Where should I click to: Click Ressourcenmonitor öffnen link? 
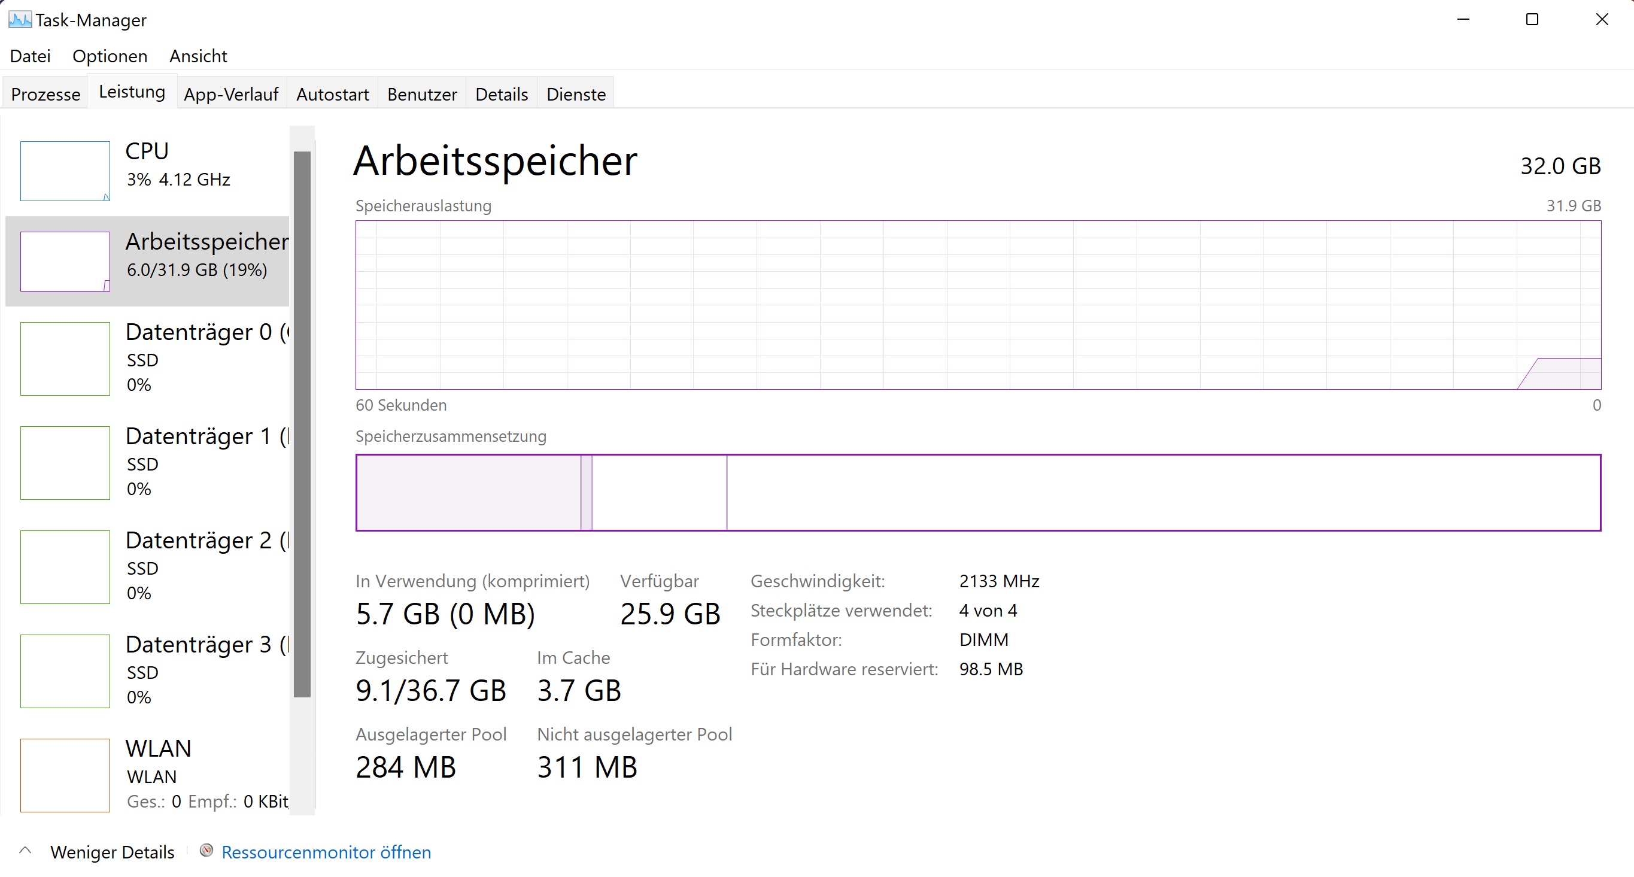point(326,852)
